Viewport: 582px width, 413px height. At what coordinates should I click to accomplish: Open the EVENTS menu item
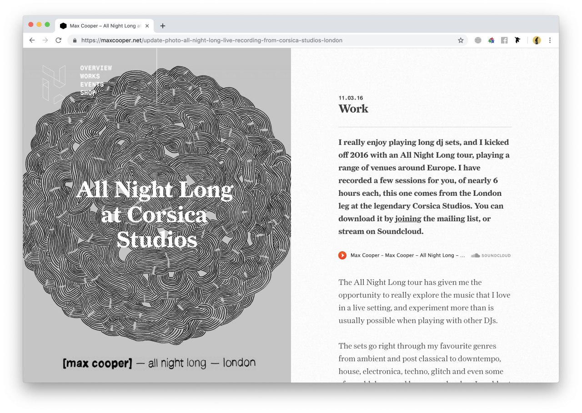coord(92,85)
